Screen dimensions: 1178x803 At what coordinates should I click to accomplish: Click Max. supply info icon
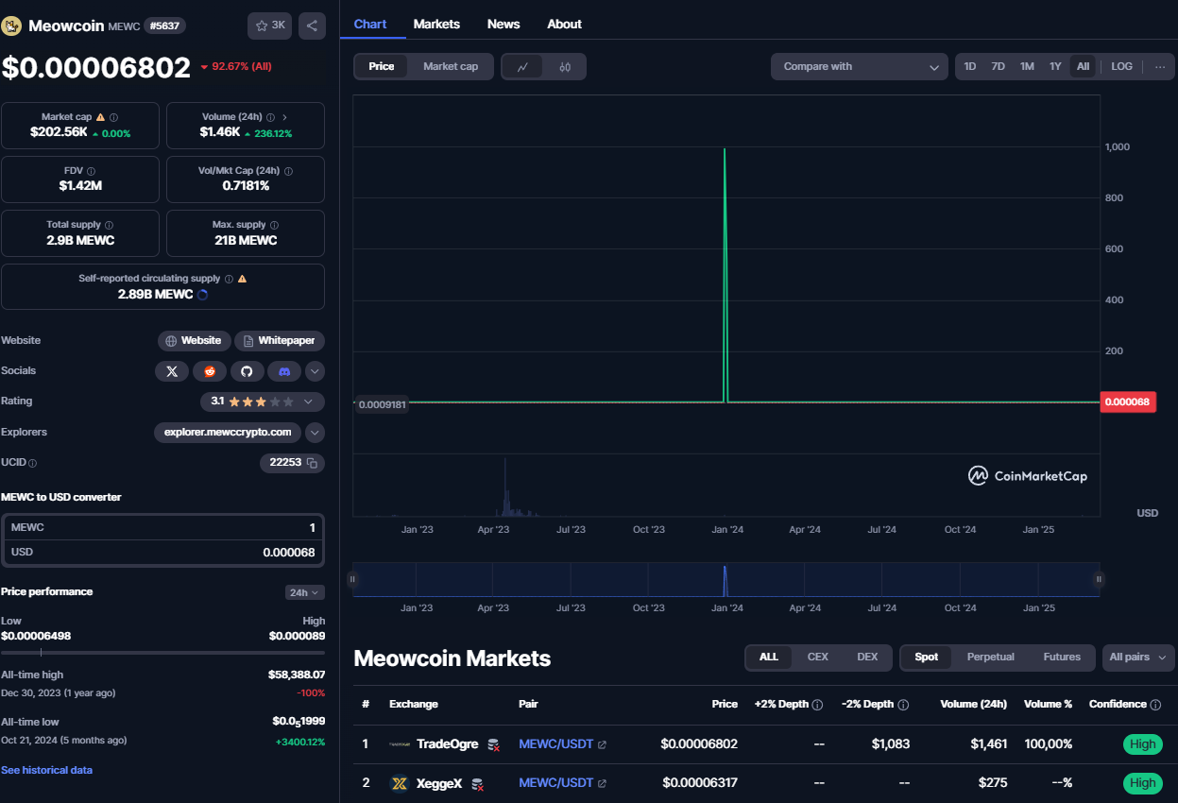tap(274, 225)
